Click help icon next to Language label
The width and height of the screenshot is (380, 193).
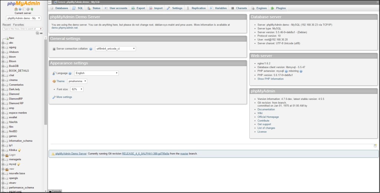(x=71, y=73)
